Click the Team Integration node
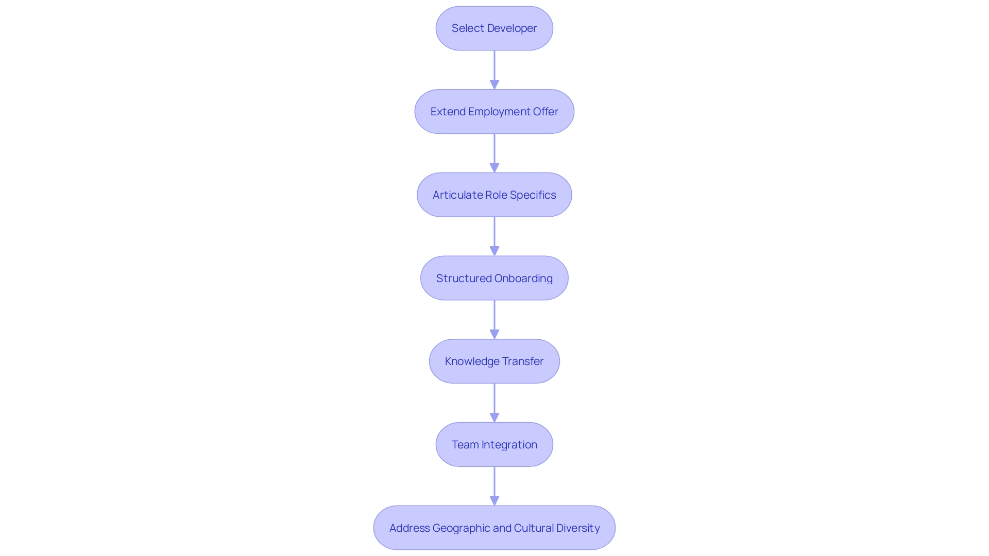Screen dimensions: 989x556 (494, 444)
